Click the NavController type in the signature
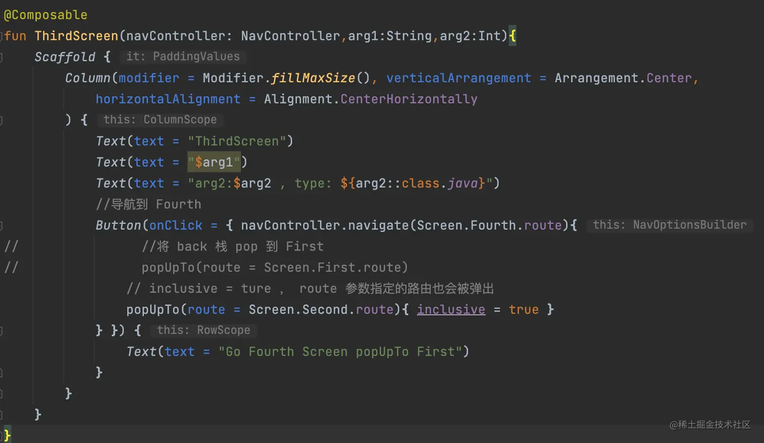The width and height of the screenshot is (764, 443). 291,36
